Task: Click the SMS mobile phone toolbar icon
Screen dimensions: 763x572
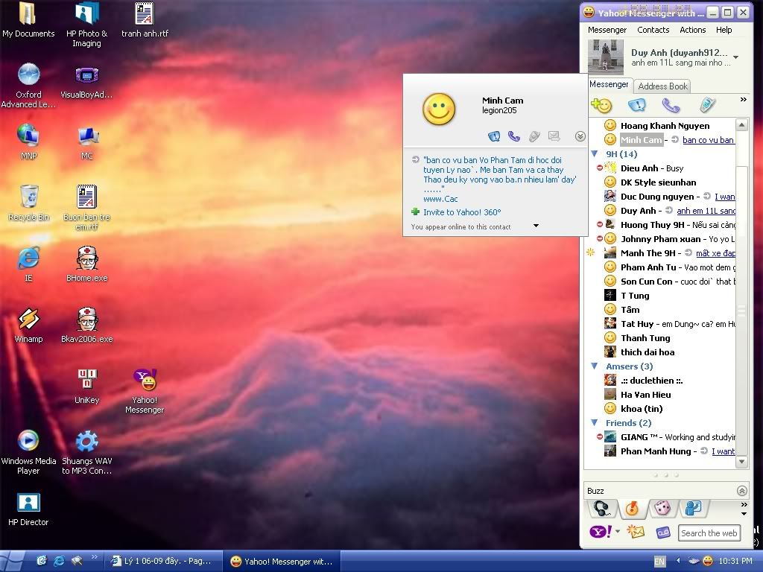Action: coord(706,105)
